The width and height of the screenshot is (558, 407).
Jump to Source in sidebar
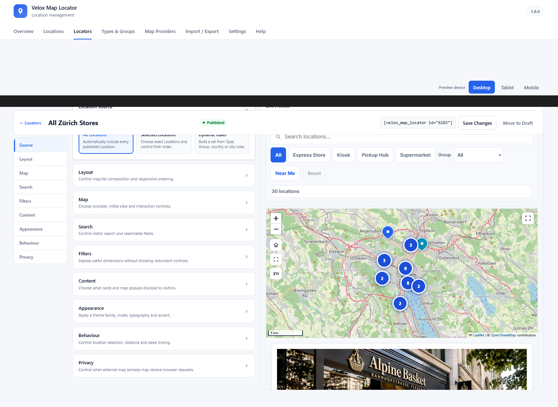click(x=41, y=145)
